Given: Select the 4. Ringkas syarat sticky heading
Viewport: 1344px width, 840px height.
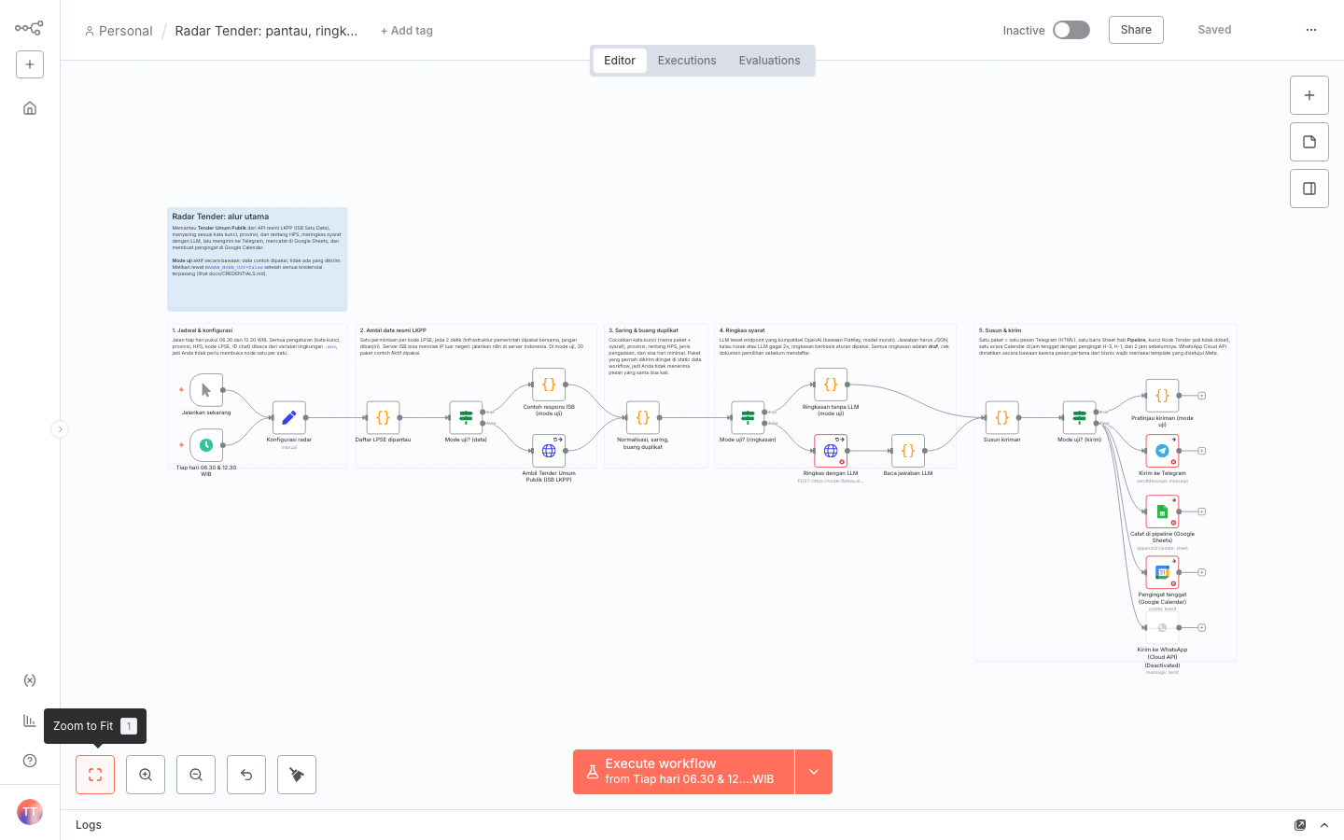Looking at the screenshot, I should tap(742, 330).
